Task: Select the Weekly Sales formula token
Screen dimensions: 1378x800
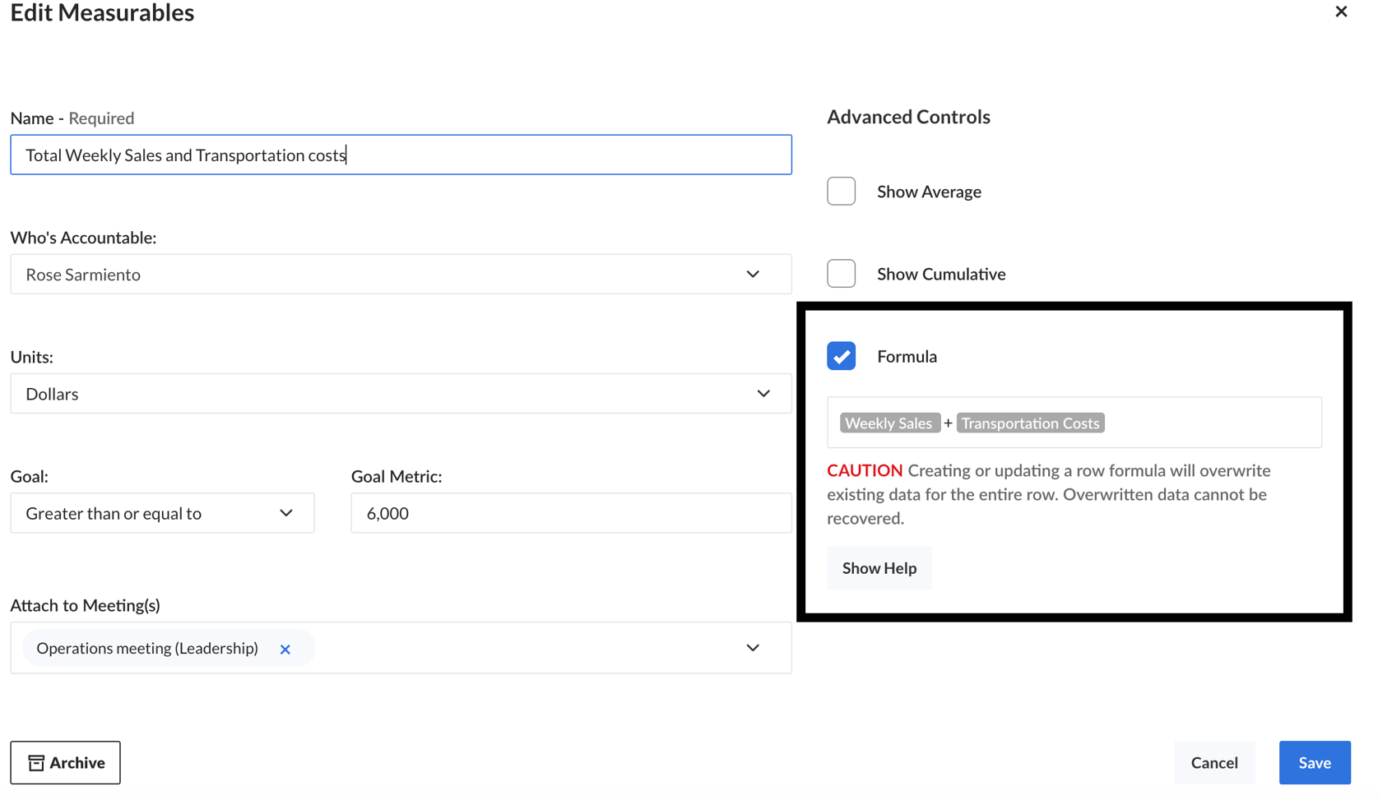Action: click(889, 423)
